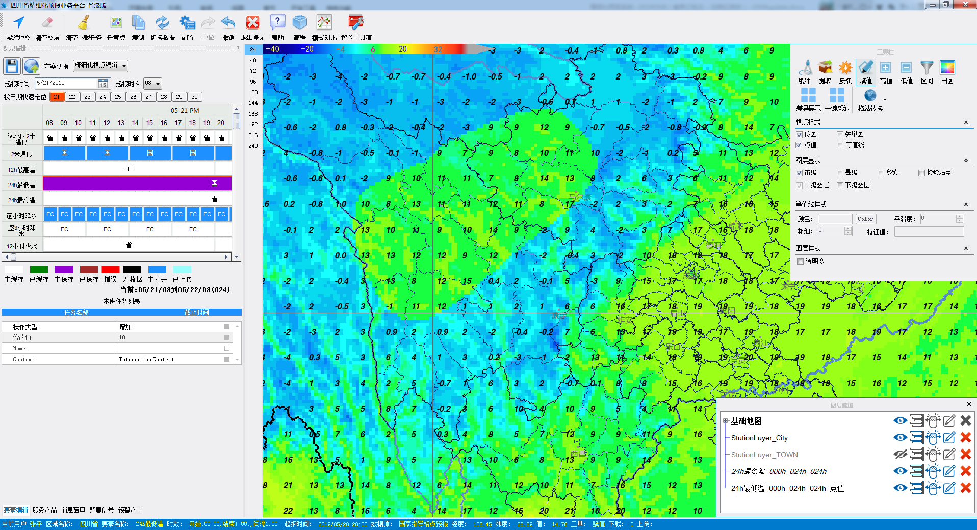977x530 pixels.
Task: Collapse the 等值线样式 section
Action: [966, 204]
